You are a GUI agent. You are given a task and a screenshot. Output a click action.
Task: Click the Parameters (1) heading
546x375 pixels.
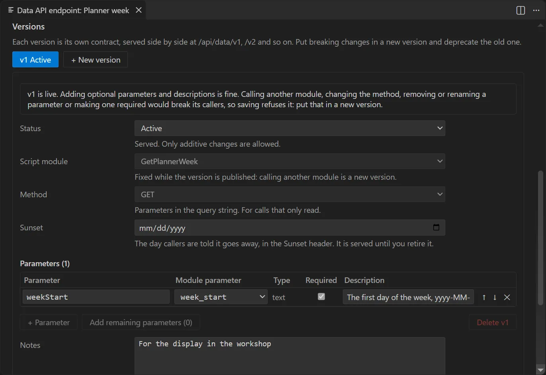click(45, 263)
